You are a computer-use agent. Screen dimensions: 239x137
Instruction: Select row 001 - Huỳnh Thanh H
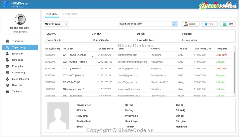click(74, 55)
